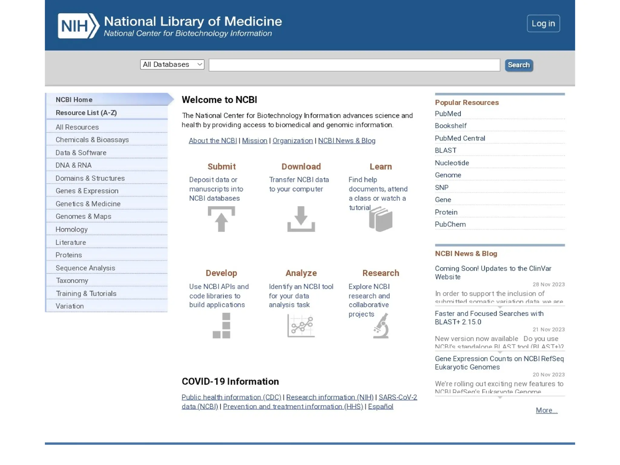Click the Download arrow icon

(301, 219)
